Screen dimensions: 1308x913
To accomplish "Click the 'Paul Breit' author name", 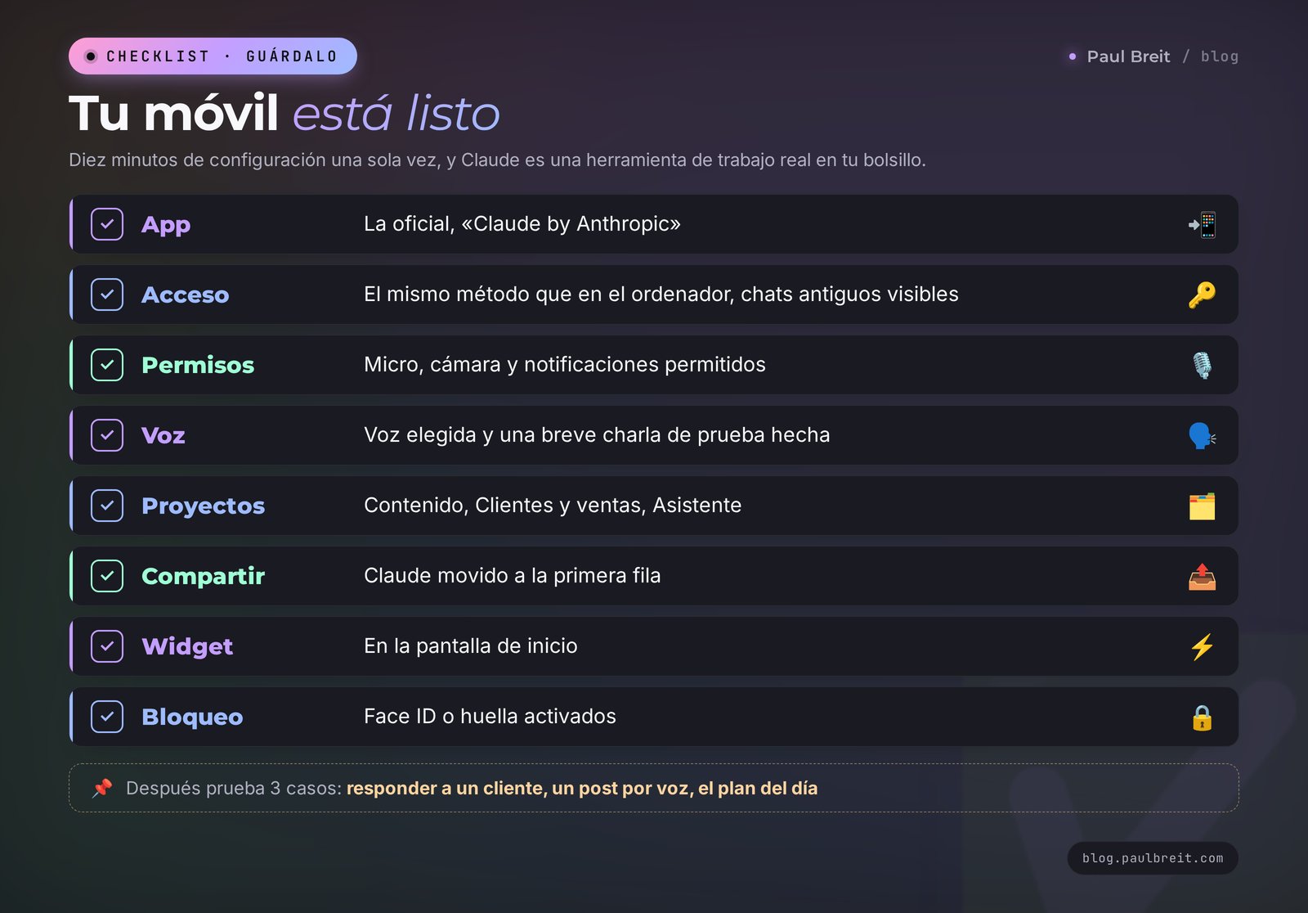I will [x=1128, y=56].
